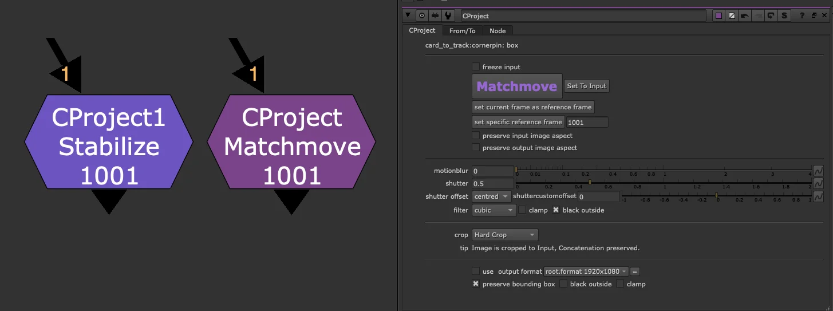Open the purple node color swatch

[x=719, y=16]
